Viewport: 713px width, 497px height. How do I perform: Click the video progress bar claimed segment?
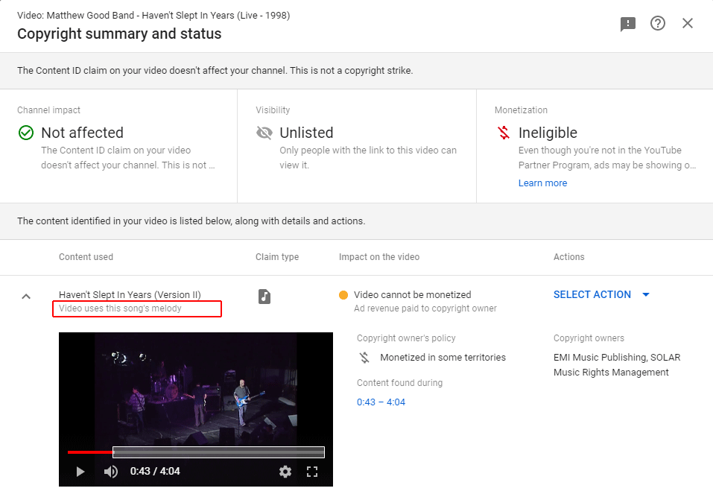point(218,452)
